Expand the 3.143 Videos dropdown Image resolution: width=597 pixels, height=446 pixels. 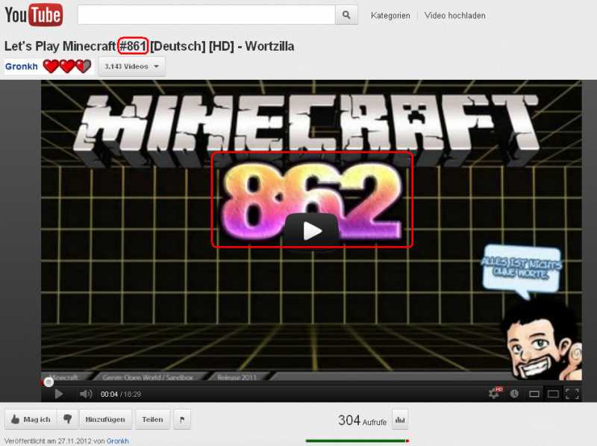[x=132, y=66]
